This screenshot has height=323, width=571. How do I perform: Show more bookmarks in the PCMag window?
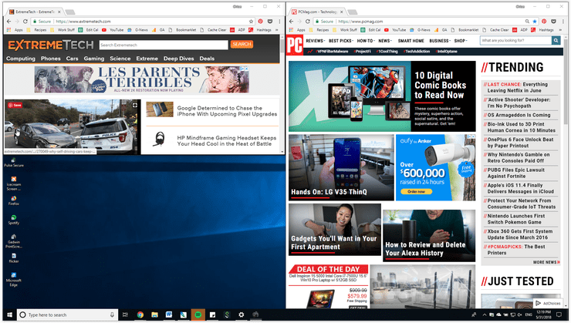coord(559,30)
